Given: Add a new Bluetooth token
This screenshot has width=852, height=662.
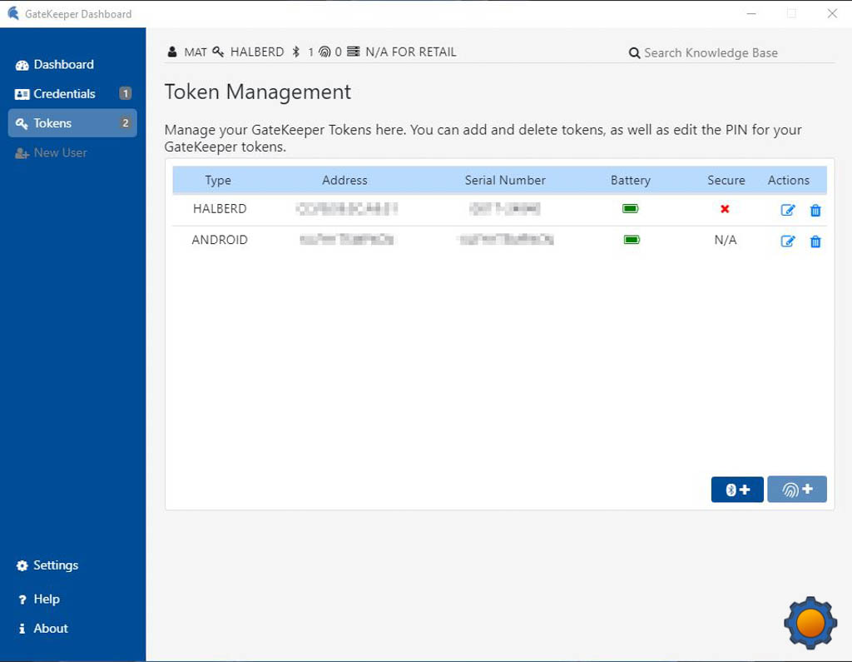Looking at the screenshot, I should [x=737, y=490].
